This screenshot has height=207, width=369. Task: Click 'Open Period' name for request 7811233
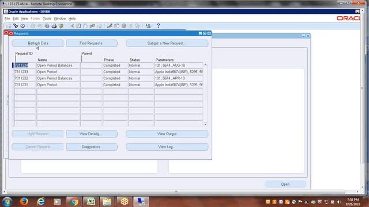click(x=58, y=72)
